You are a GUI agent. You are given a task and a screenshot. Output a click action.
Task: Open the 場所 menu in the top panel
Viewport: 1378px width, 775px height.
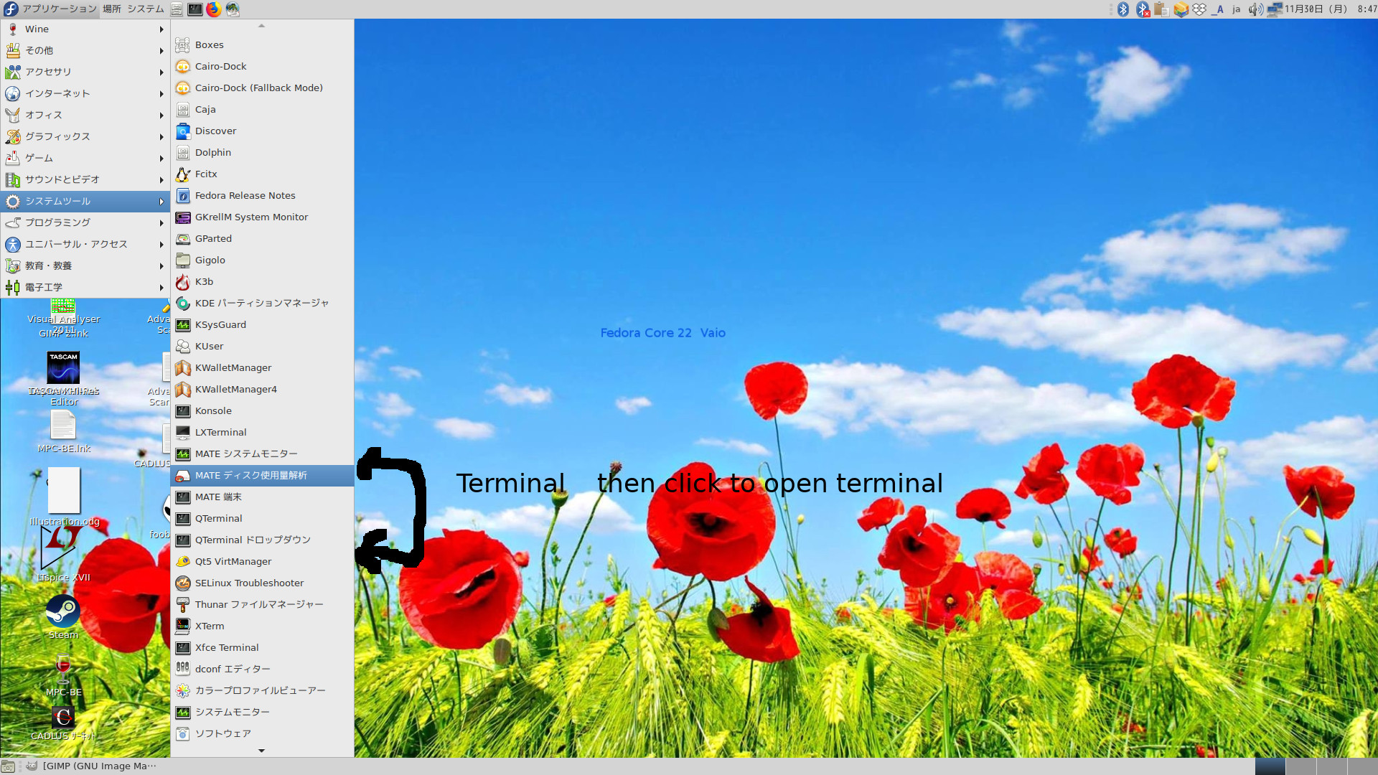tap(111, 9)
